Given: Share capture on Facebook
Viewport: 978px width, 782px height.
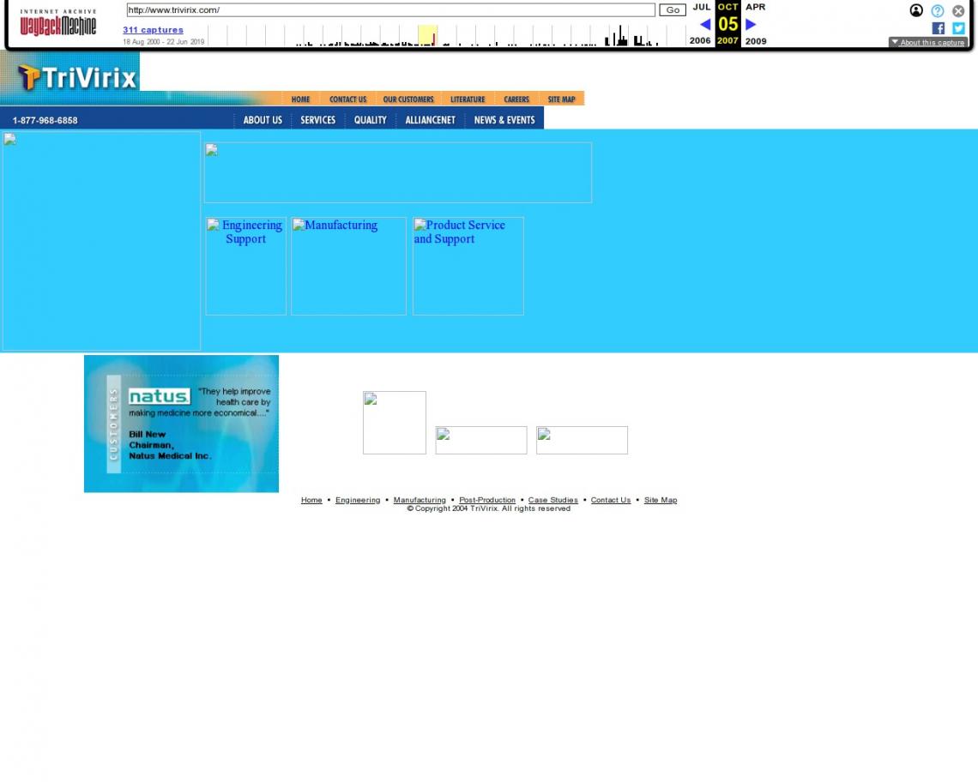Looking at the screenshot, I should 938,28.
